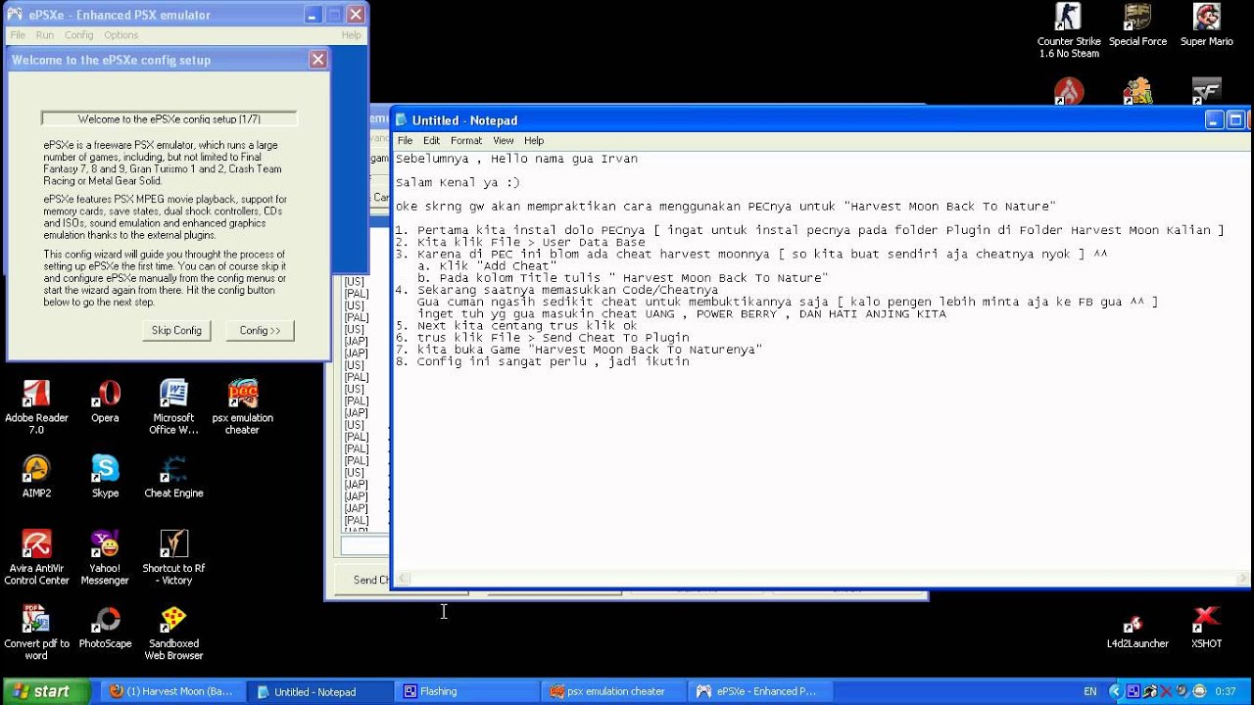The height and width of the screenshot is (705, 1254).
Task: Switch to Flashing taskbar item
Action: (468, 691)
